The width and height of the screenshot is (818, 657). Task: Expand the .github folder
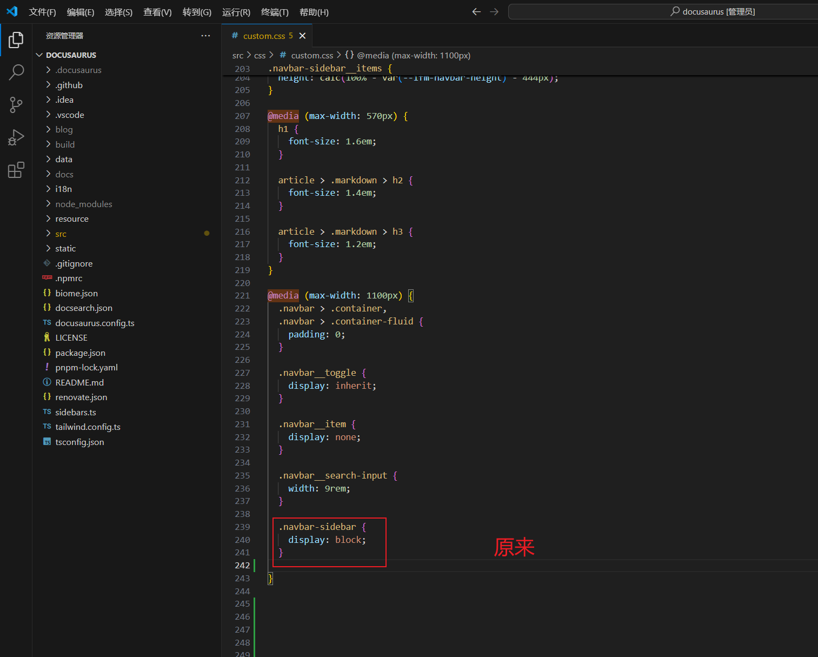(x=127, y=85)
